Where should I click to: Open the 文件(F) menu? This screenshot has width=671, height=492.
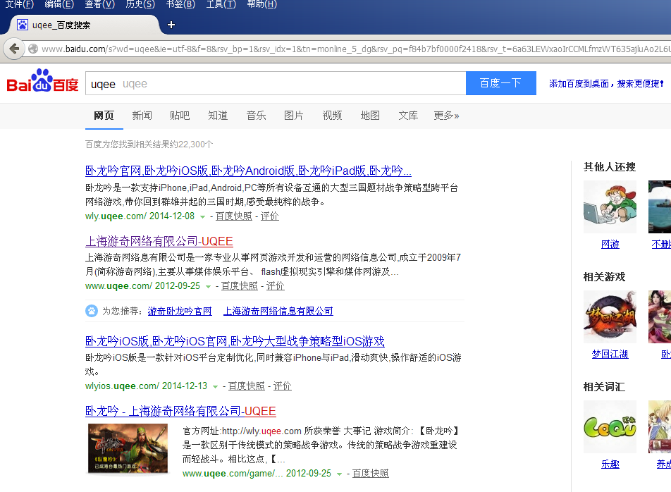[19, 4]
